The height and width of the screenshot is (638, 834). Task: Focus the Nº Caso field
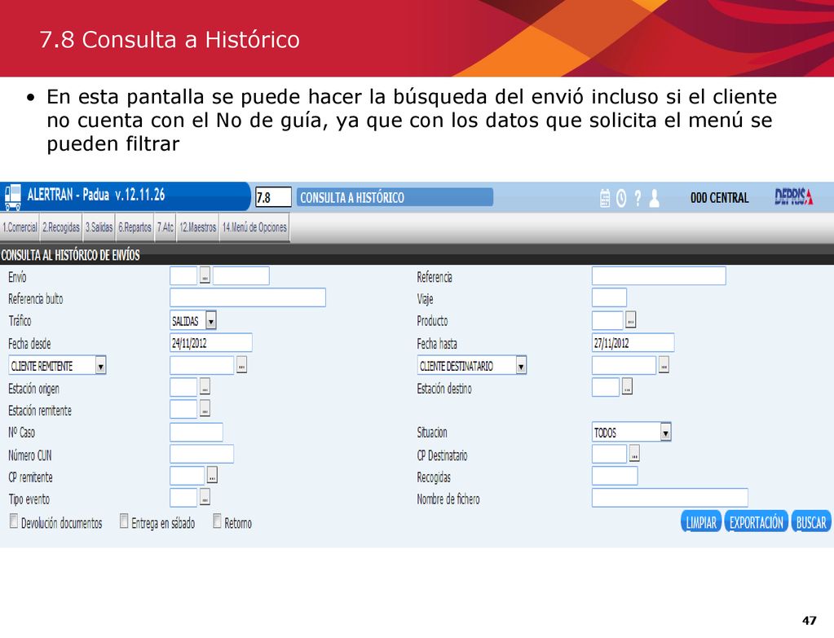(196, 432)
